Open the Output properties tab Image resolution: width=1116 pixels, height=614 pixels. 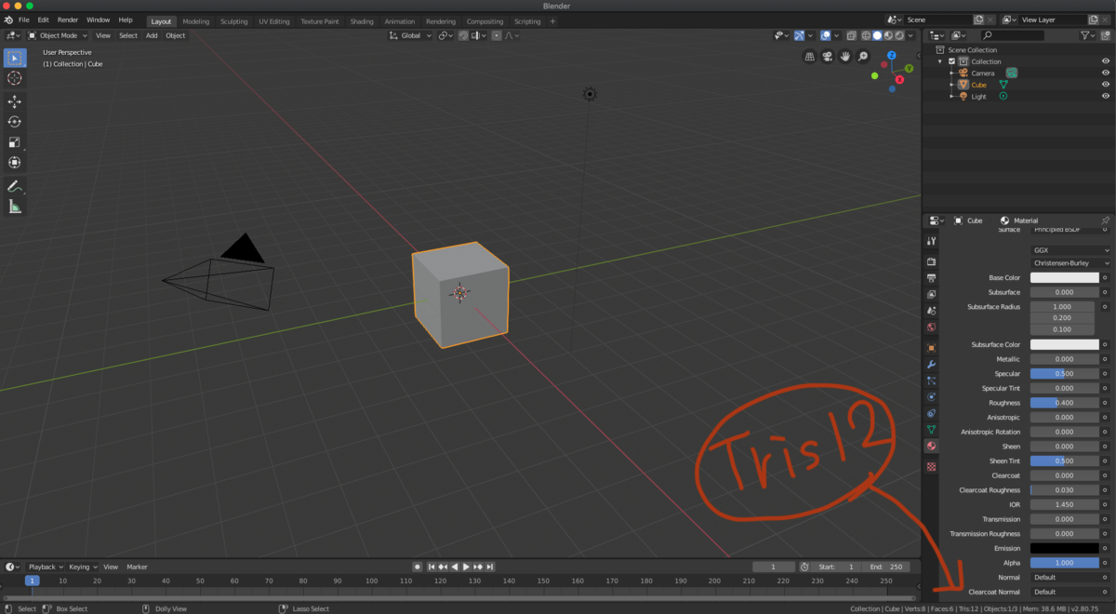[931, 278]
